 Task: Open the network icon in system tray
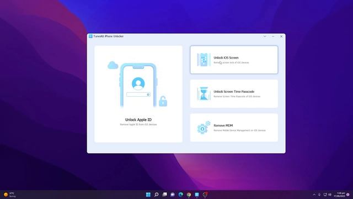(325, 195)
